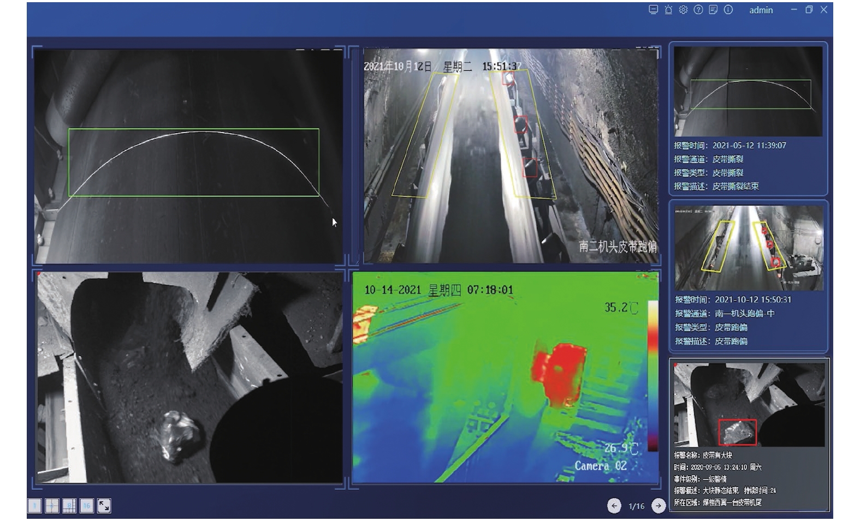This screenshot has height=521, width=860.
Task: Open the belt tear alarm thumbnail
Action: (748, 91)
